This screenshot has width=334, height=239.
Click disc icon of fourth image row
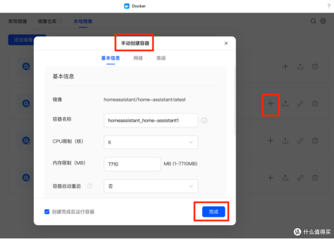pyautogui.click(x=26, y=178)
